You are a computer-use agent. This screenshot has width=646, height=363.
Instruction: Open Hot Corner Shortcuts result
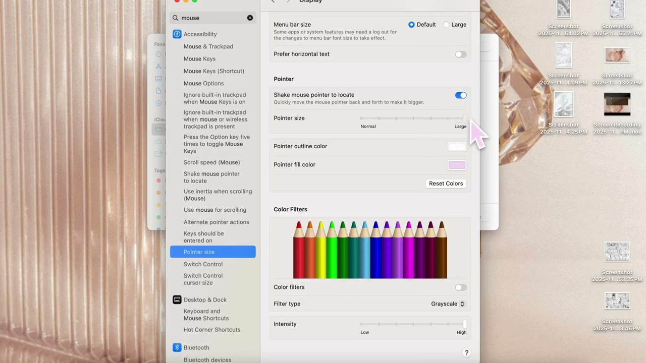click(x=212, y=330)
